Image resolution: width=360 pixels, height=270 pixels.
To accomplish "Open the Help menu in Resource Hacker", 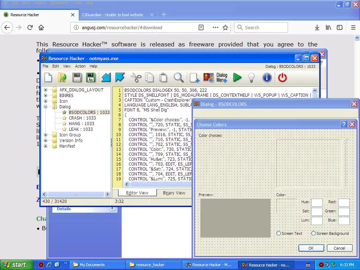I will click(93, 66).
